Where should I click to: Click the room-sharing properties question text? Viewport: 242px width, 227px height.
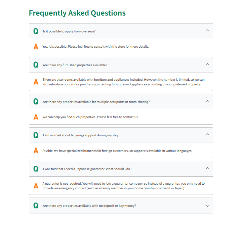(96, 102)
